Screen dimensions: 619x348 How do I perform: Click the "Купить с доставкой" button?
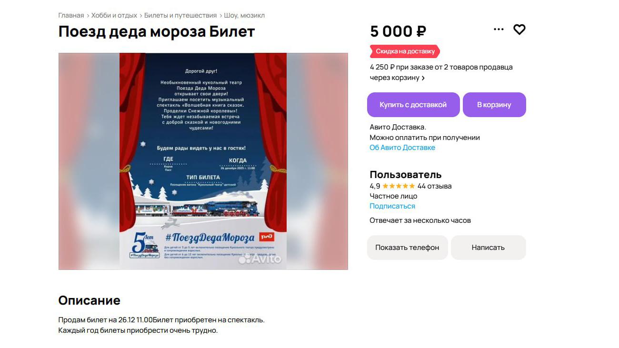coord(413,105)
